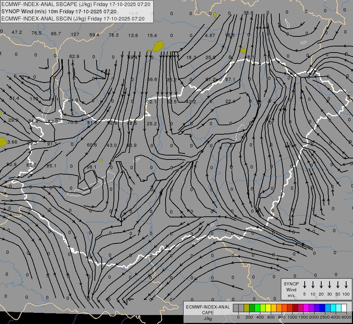Viewport: 353px width, 324px height.
Task: Choose the magenta swatch in CAPE colorbar
Action: (306, 308)
